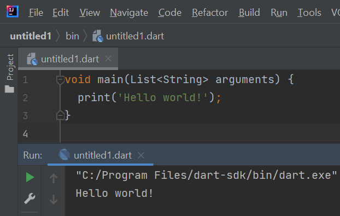Click the Dart file icon on editor tab
The image size is (340, 216).
pyautogui.click(x=32, y=59)
